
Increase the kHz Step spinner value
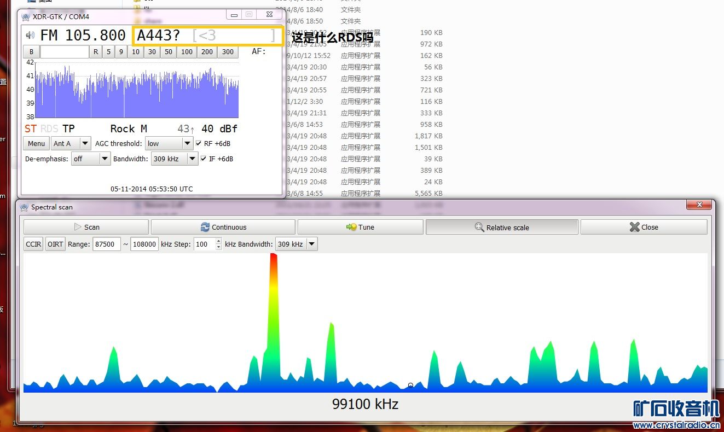click(219, 241)
